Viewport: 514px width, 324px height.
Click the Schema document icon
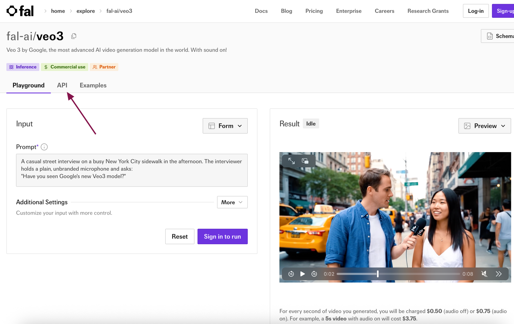[490, 36]
